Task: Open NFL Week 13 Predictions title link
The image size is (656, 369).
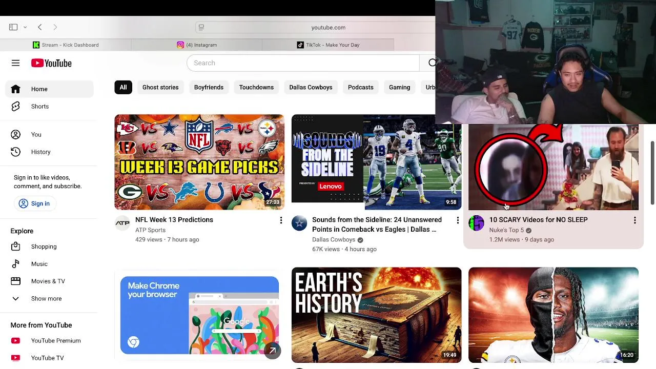Action: point(174,220)
